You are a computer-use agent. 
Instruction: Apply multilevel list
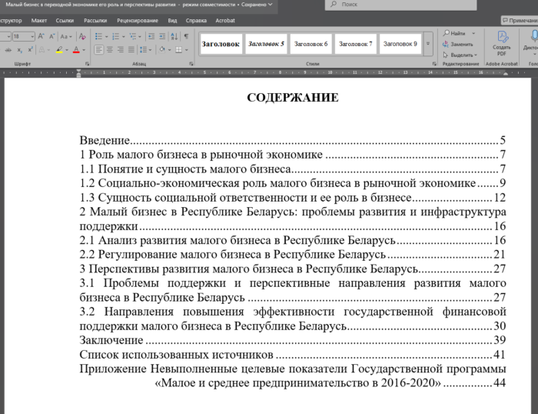(x=133, y=36)
